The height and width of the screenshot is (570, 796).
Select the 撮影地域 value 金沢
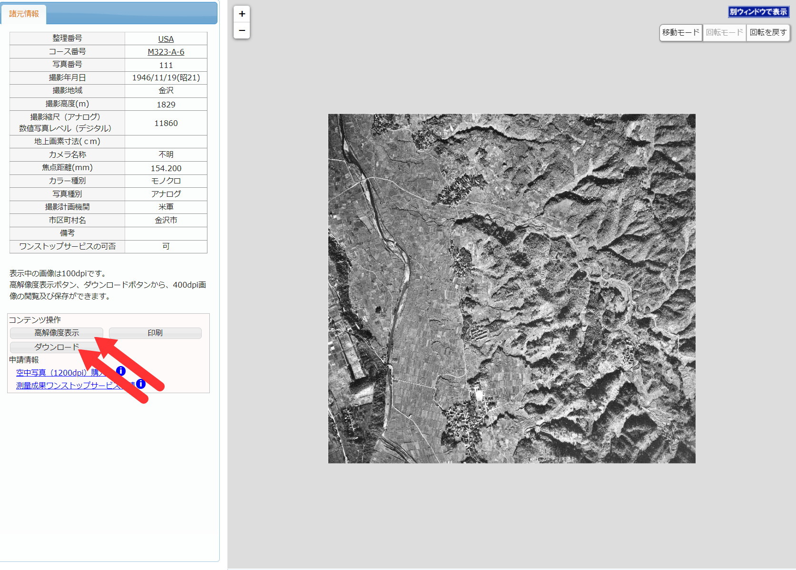click(x=166, y=90)
